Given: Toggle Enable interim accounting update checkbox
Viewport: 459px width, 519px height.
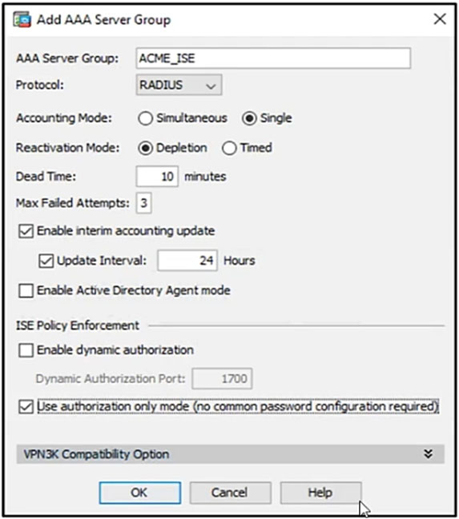Looking at the screenshot, I should pyautogui.click(x=26, y=231).
